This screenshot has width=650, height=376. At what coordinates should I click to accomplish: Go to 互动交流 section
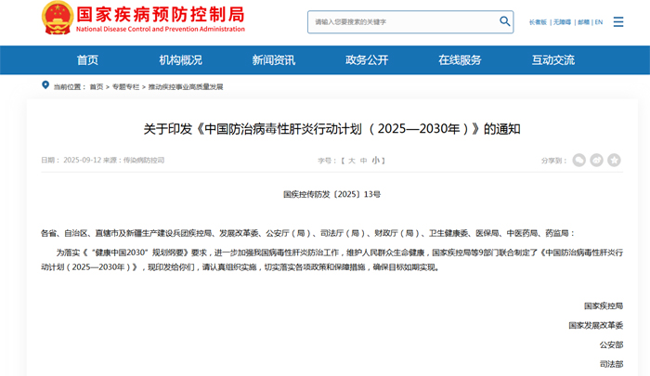(553, 60)
